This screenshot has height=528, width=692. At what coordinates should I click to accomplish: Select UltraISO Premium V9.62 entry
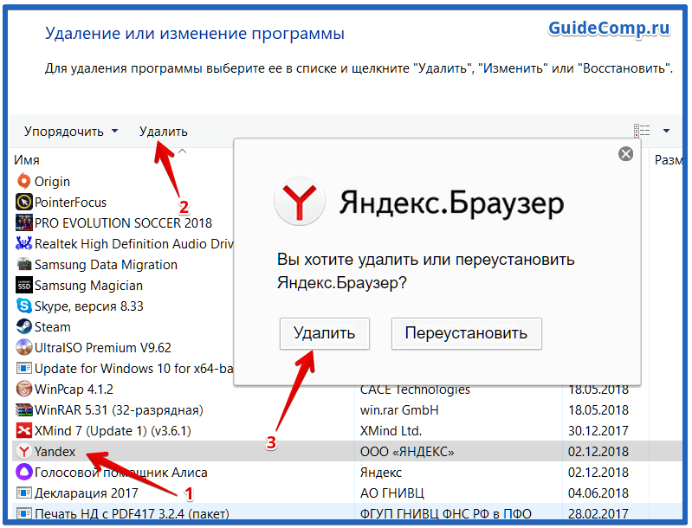click(x=103, y=348)
